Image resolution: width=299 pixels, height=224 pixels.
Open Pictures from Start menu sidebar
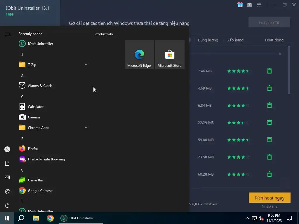(x=7, y=177)
